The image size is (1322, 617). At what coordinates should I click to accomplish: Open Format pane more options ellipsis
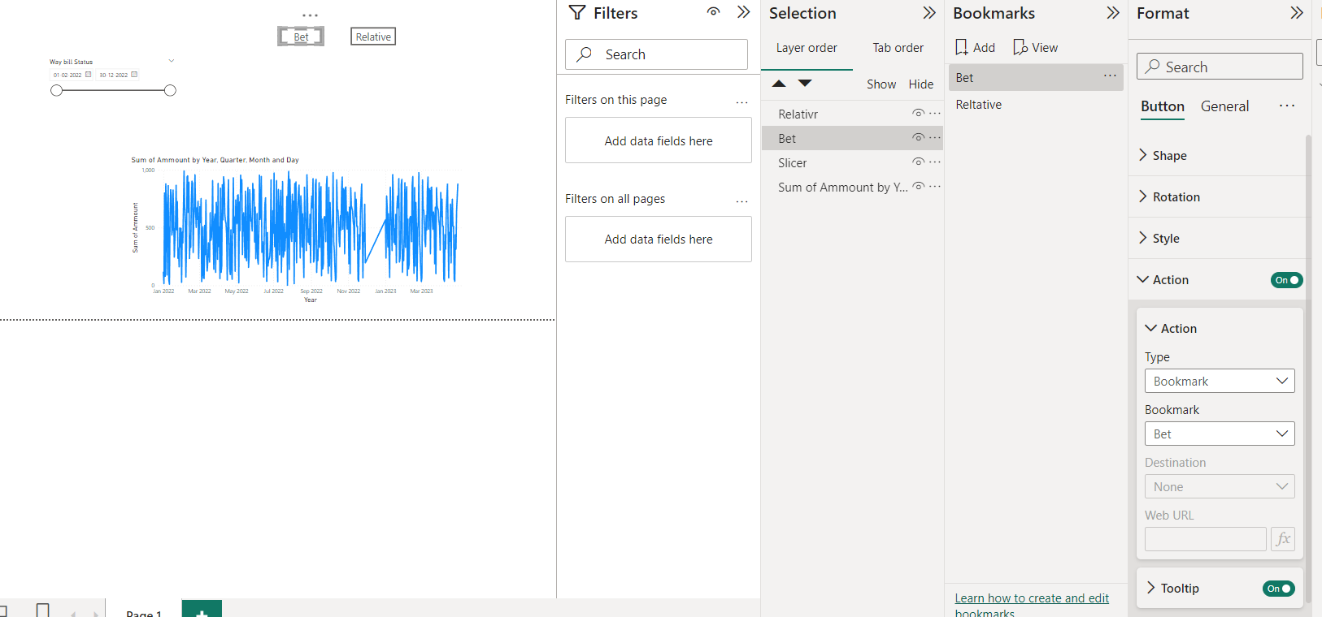(x=1286, y=106)
